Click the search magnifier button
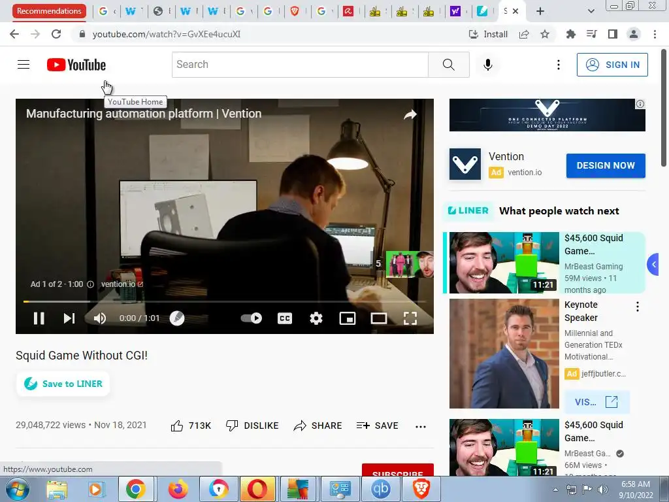This screenshot has height=502, width=669. tap(448, 65)
